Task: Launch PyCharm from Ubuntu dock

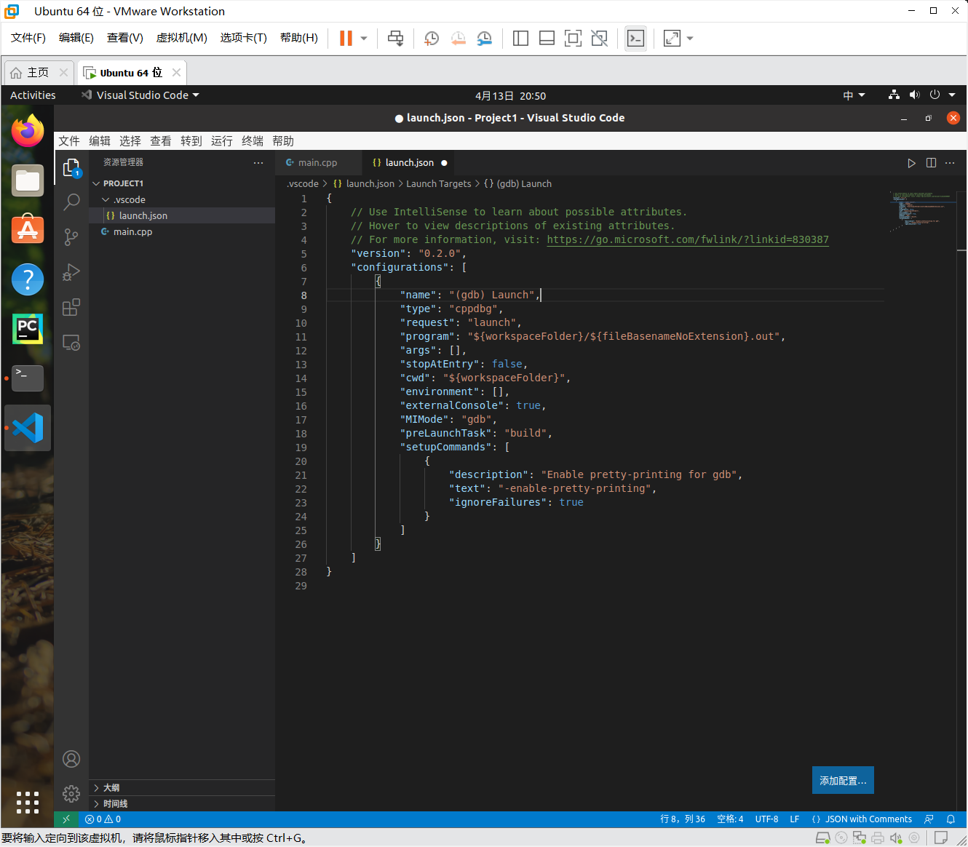Action: tap(28, 329)
